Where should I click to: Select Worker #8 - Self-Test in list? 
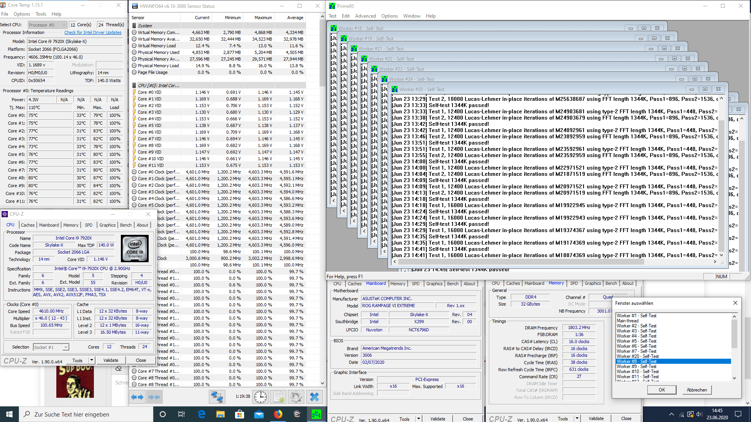click(673, 361)
